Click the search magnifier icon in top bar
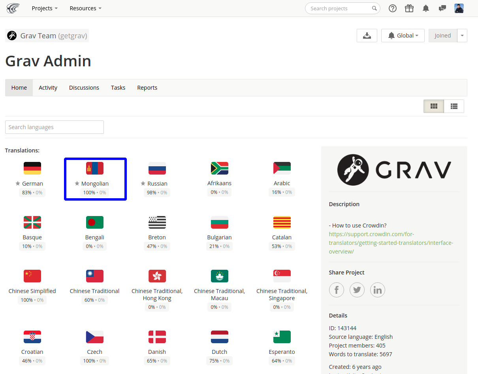Viewport: 478px width, 374px height. 374,8
